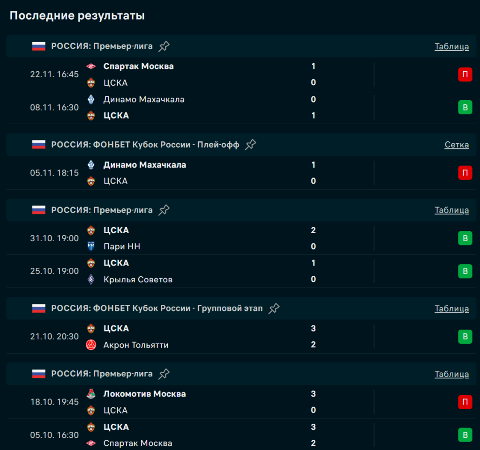This screenshot has width=480, height=450.
Task: Click the РОССИЯ: ФОНБЕТ Кубок России Плей-офф title
Action: click(145, 145)
